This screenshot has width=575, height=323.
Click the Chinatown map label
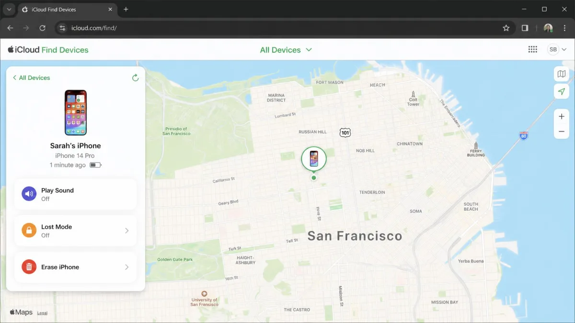click(410, 144)
